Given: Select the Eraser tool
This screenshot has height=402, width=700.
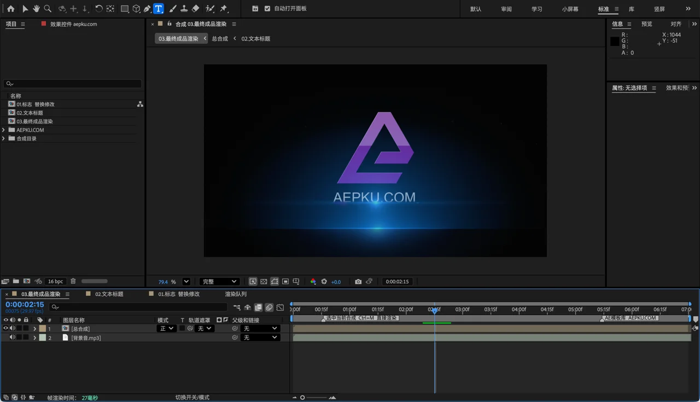Looking at the screenshot, I should pyautogui.click(x=195, y=9).
